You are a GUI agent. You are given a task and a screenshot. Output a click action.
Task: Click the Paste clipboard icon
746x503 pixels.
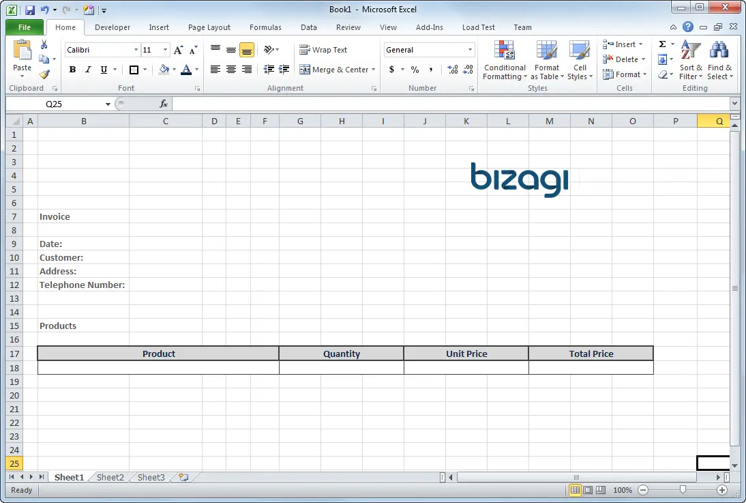[22, 51]
